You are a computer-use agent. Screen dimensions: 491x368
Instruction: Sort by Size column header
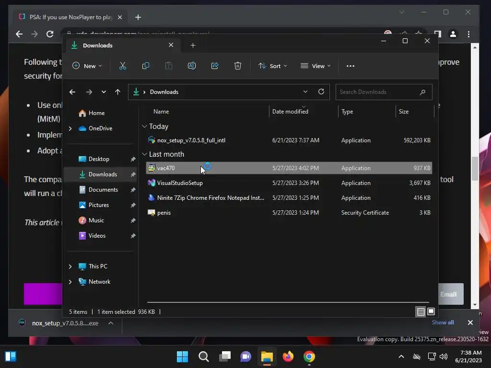coord(404,112)
